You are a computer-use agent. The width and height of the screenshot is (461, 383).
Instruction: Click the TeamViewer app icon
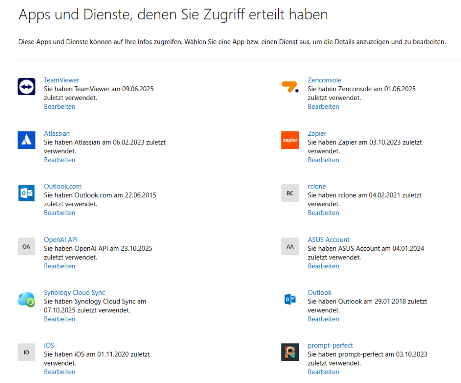[x=26, y=86]
